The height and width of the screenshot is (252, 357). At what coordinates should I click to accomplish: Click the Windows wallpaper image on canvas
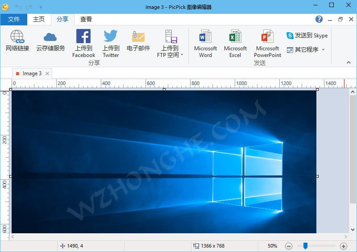pyautogui.click(x=164, y=162)
